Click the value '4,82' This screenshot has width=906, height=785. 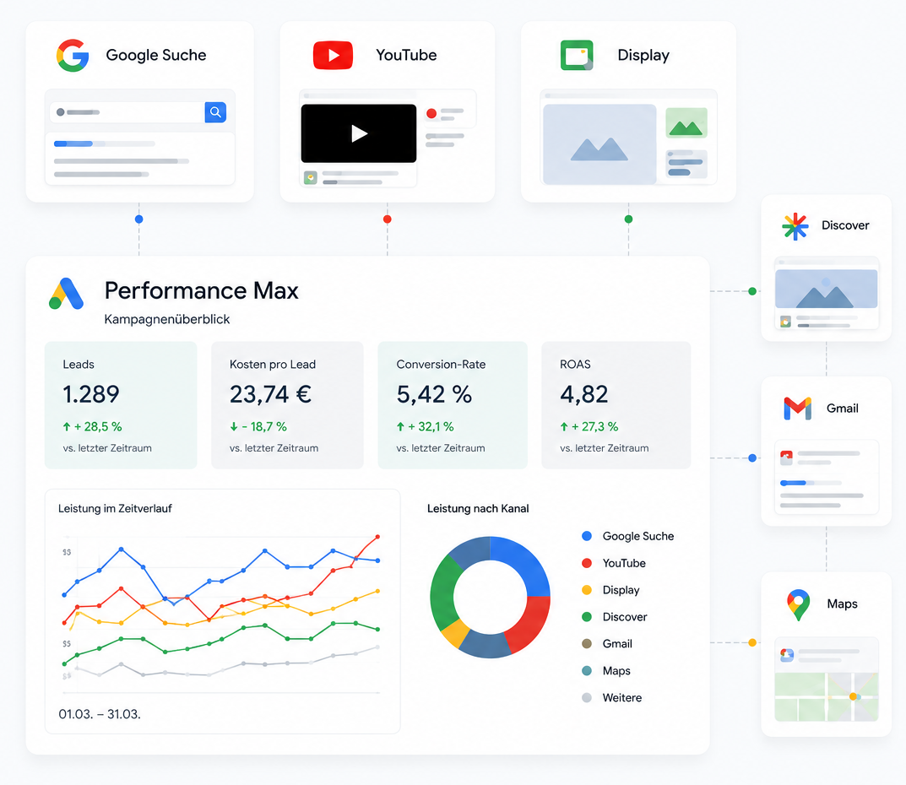pos(583,394)
